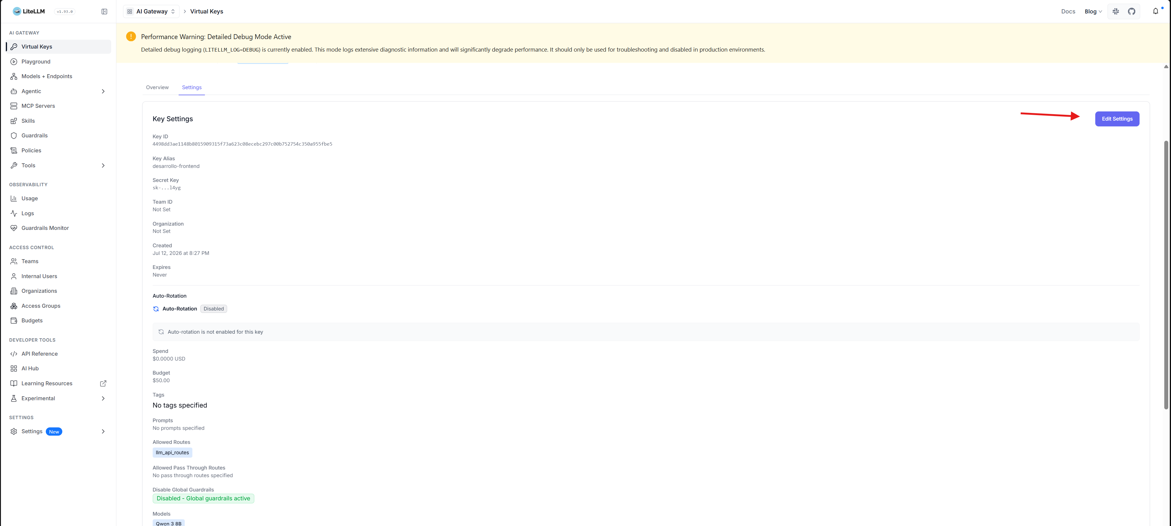Expand the Experimental submenu chevron
The image size is (1171, 526).
coord(103,398)
